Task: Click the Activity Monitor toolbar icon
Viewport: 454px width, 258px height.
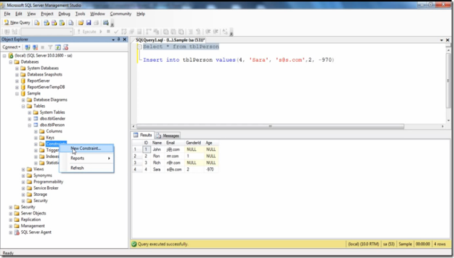Action: click(x=106, y=22)
